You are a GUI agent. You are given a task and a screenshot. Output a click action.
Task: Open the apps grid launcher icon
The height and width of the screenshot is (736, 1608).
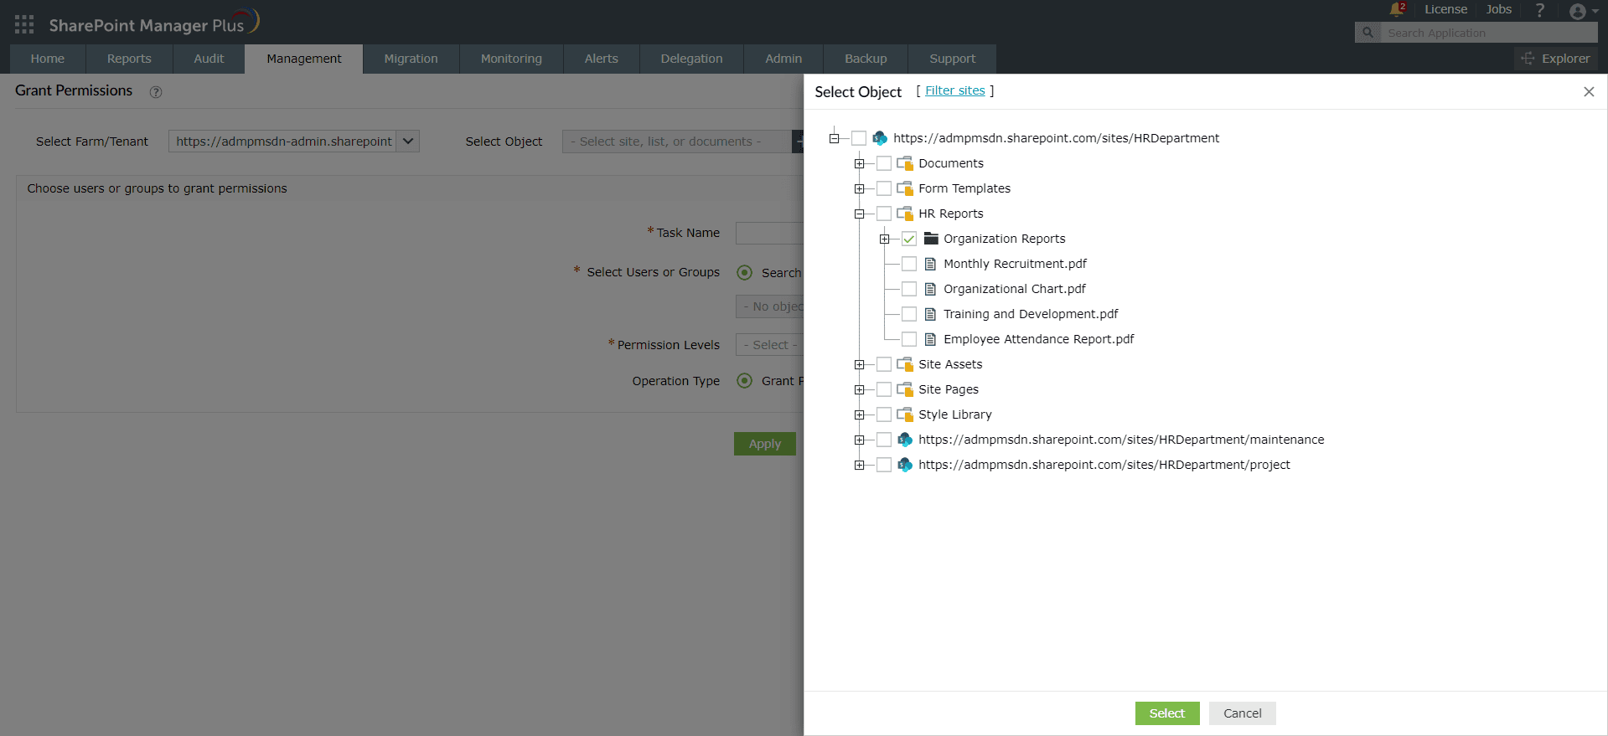(24, 24)
